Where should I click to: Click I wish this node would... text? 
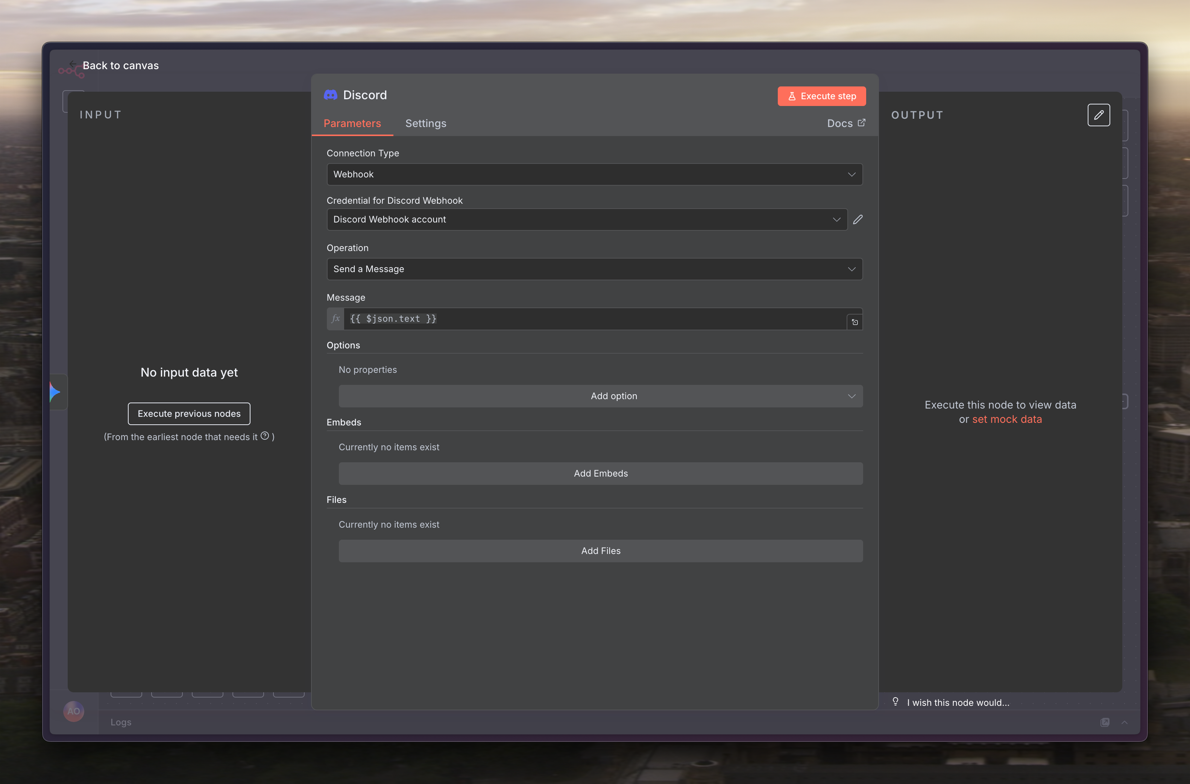(x=958, y=702)
